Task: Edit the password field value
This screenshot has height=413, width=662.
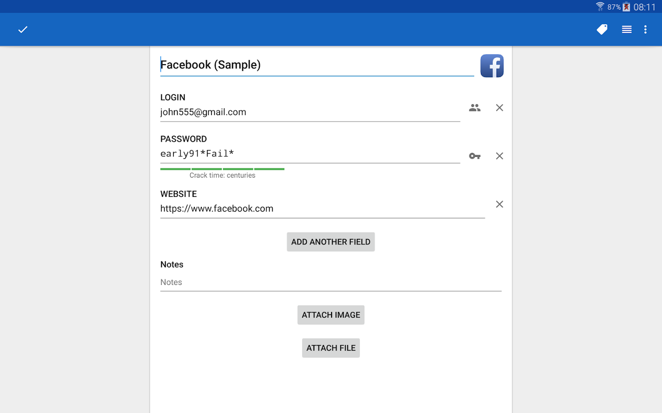Action: click(310, 154)
